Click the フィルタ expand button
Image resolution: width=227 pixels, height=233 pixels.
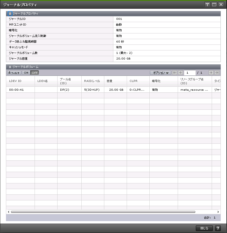pyautogui.click(x=14, y=73)
